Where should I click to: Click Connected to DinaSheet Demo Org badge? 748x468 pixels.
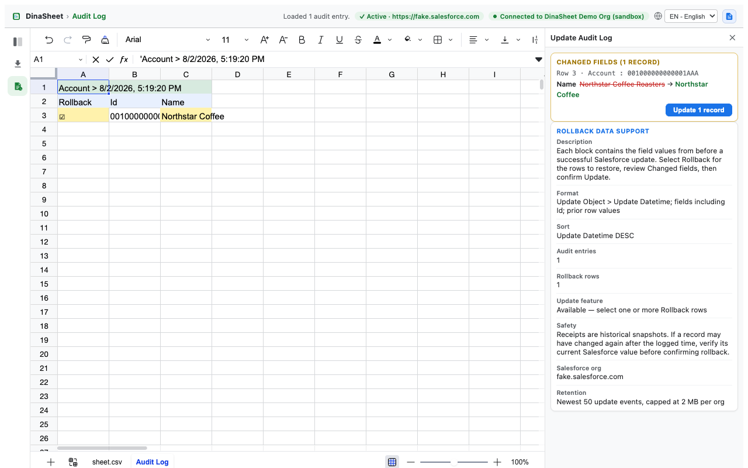pyautogui.click(x=568, y=16)
